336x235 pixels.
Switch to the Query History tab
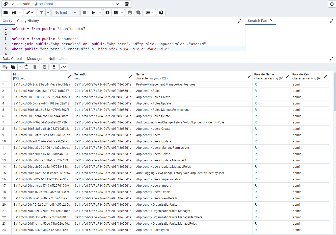coord(28,21)
